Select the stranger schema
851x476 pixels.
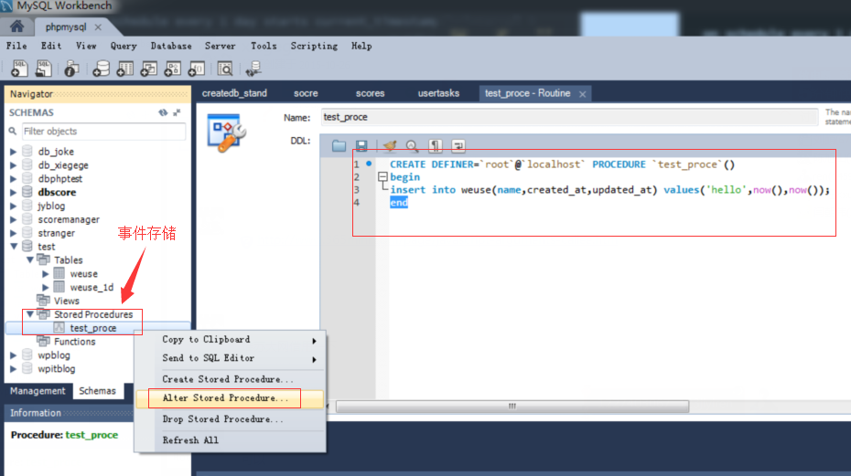[57, 233]
